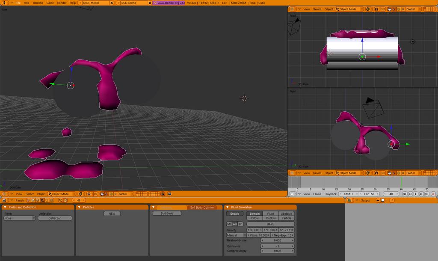Click the Deflection button

[x=55, y=218]
